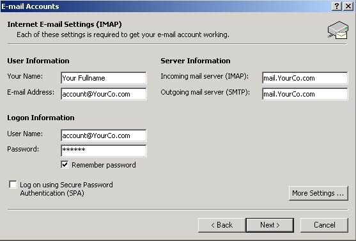Toggle the Remember password checkbox
The image size is (356, 241).
65,165
